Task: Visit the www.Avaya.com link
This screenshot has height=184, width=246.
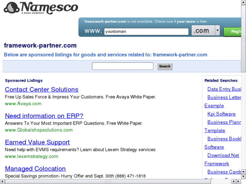Action: 23,104
